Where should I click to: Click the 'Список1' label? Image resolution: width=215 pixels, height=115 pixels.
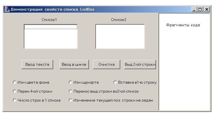[49, 20]
